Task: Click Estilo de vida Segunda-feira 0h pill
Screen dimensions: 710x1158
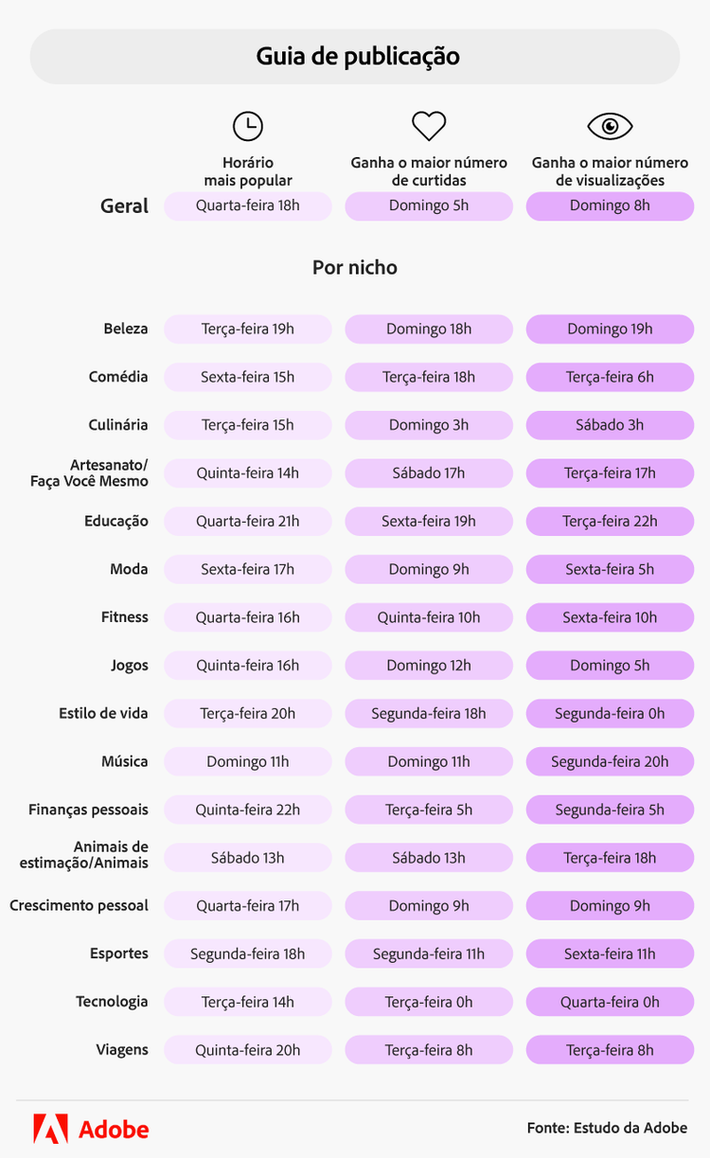Action: [610, 714]
